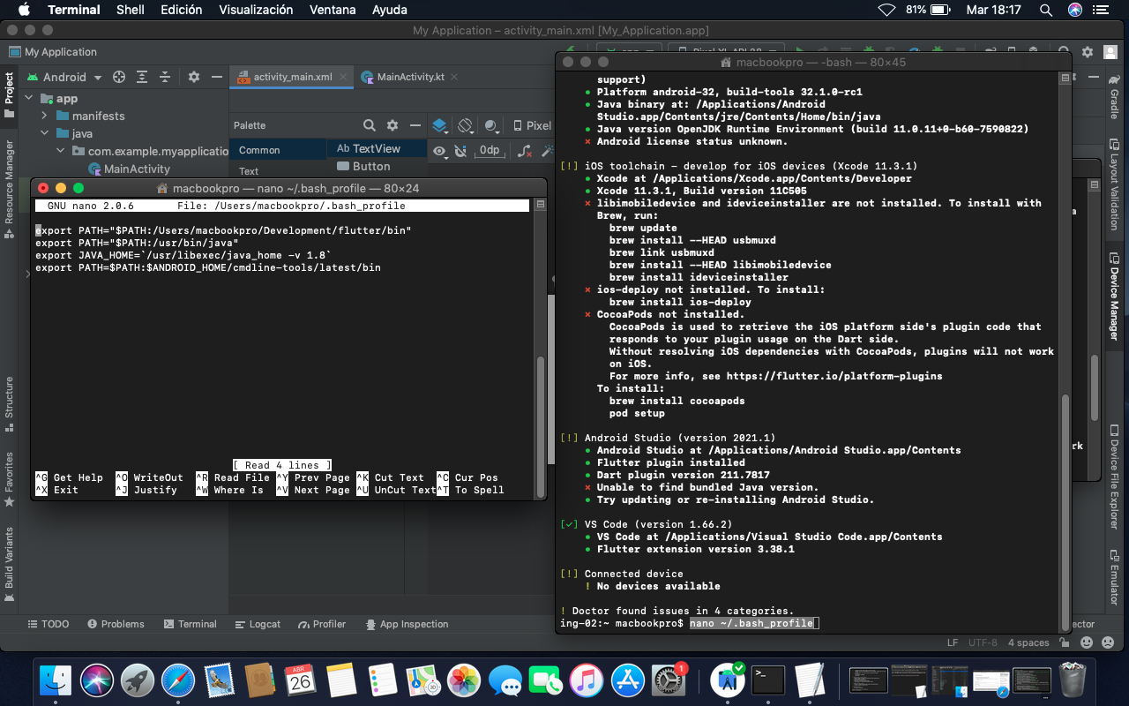Screen dimensions: 1129x706
Task: Open Favorites side tab
Action: point(9,479)
